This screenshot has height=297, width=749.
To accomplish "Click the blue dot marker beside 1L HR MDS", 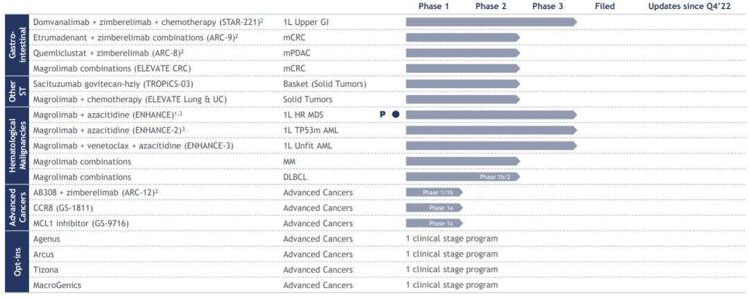I will [x=396, y=114].
